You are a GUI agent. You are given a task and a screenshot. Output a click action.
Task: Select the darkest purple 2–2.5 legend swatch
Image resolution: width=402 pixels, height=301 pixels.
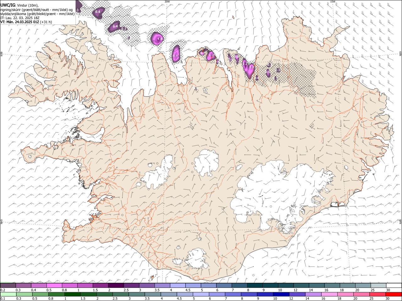tap(116, 286)
